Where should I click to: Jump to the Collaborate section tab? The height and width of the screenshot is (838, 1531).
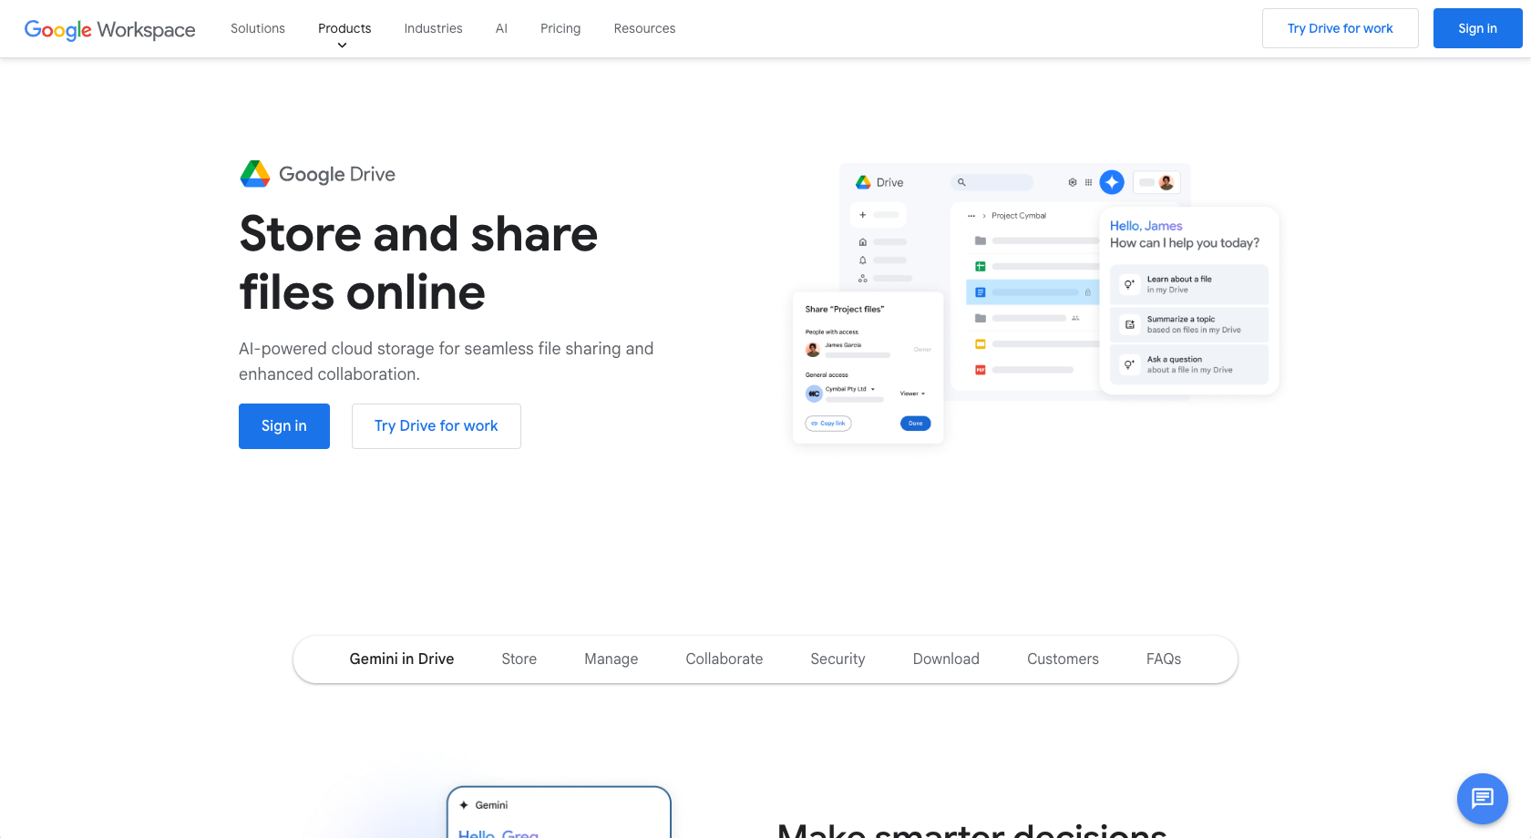[x=724, y=659]
